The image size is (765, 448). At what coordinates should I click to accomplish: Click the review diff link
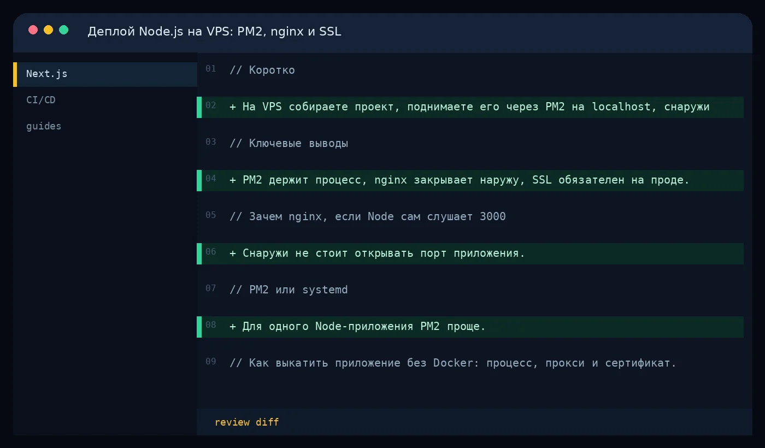247,422
